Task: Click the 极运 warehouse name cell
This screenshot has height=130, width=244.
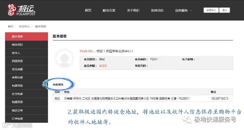Action: tap(57, 99)
